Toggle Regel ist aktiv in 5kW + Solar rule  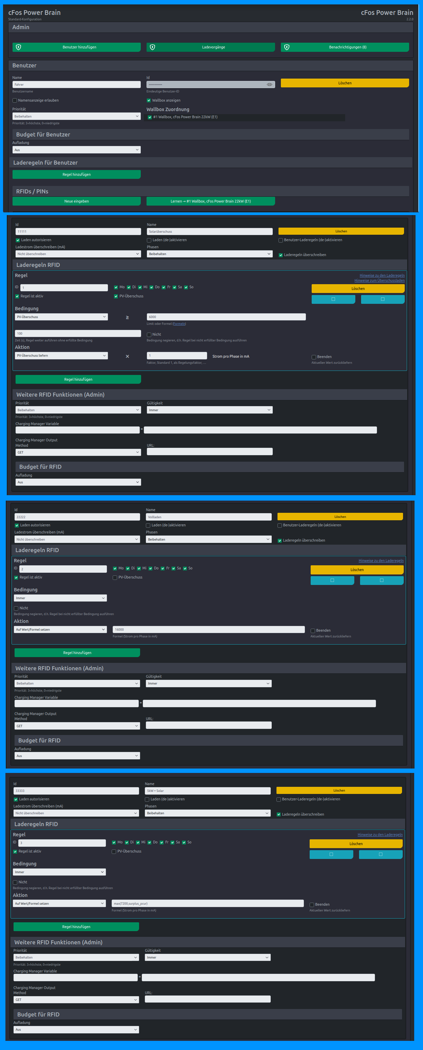(15, 852)
